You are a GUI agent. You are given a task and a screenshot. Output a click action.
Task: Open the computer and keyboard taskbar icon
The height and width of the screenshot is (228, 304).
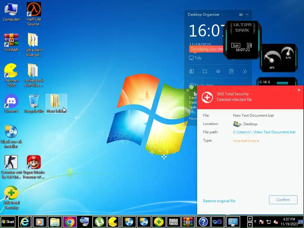point(84,221)
